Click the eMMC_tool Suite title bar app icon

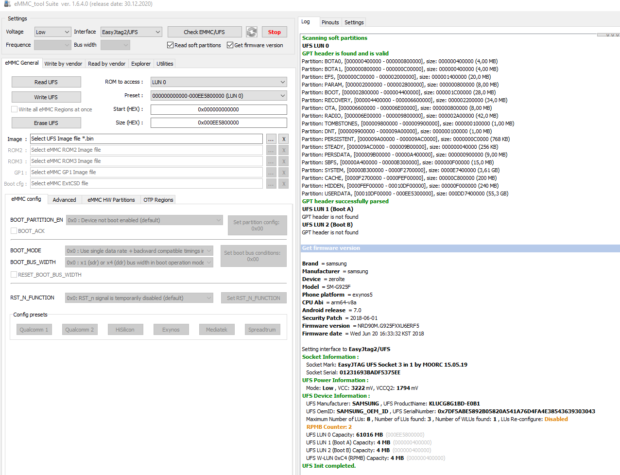coord(7,4)
